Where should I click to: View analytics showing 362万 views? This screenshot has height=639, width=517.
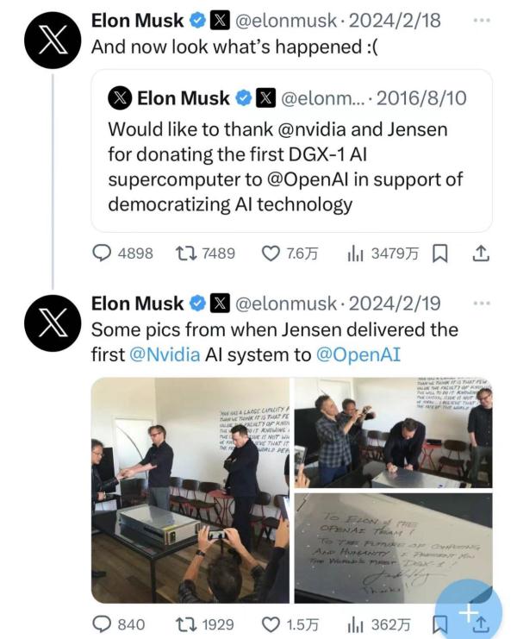(354, 623)
